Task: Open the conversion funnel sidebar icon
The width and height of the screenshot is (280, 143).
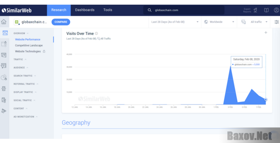Action: coord(4,66)
